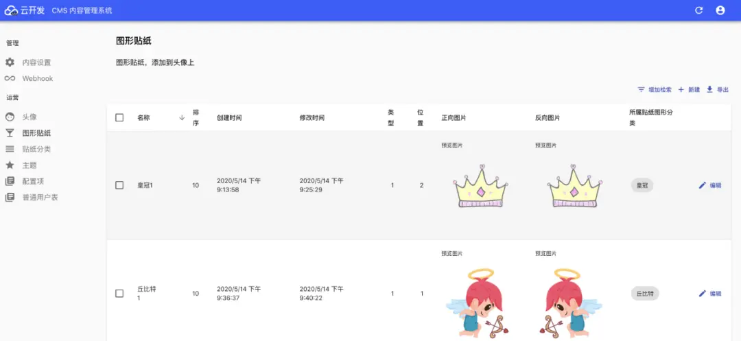Click the 增加检索 filter button
The height and width of the screenshot is (341, 741).
(x=655, y=89)
